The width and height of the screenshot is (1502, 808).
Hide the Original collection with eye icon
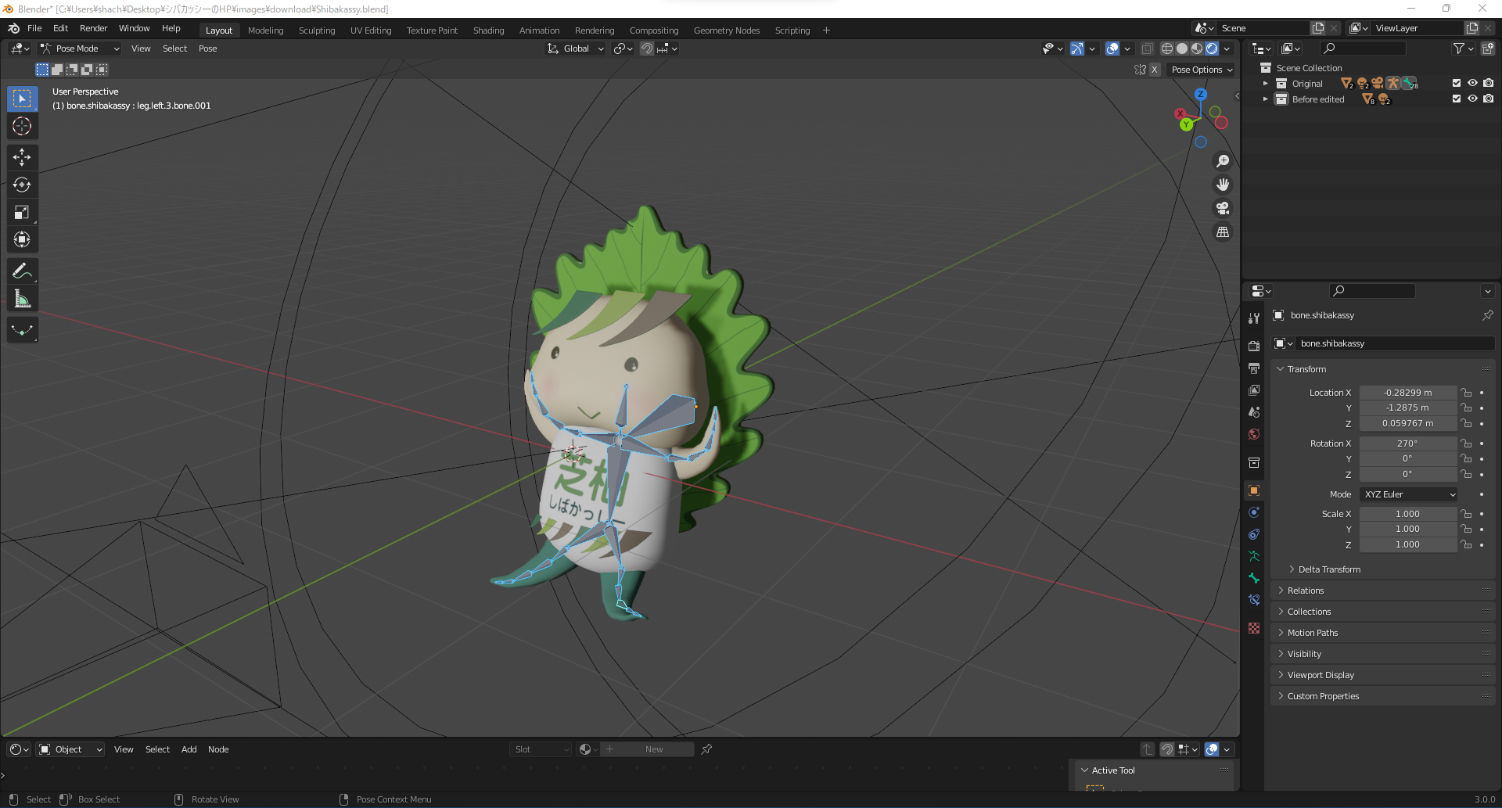pyautogui.click(x=1472, y=83)
